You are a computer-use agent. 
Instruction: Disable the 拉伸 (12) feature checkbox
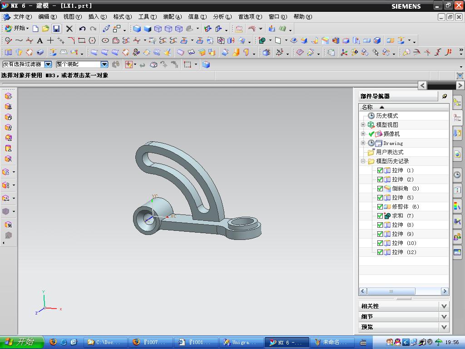coord(380,252)
